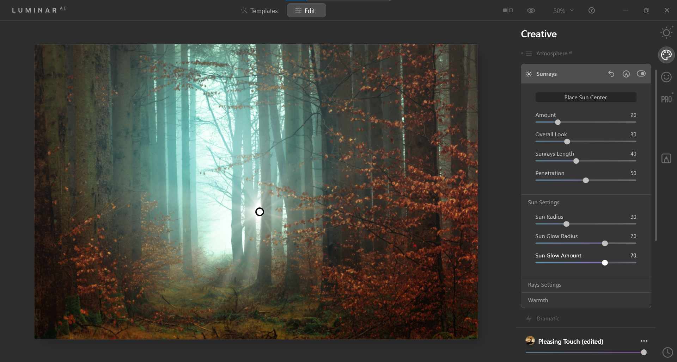The width and height of the screenshot is (677, 362).
Task: Select the Creative palette icon
Action: 666,55
